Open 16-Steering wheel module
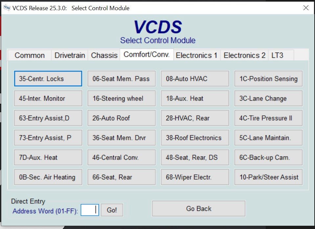The width and height of the screenshot is (315, 229). (121, 98)
